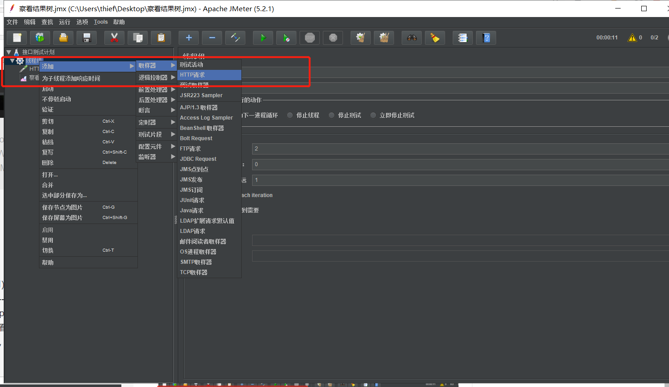Image resolution: width=669 pixels, height=387 pixels.
Task: Expand the 后置处理器 submenu
Action: (157, 100)
